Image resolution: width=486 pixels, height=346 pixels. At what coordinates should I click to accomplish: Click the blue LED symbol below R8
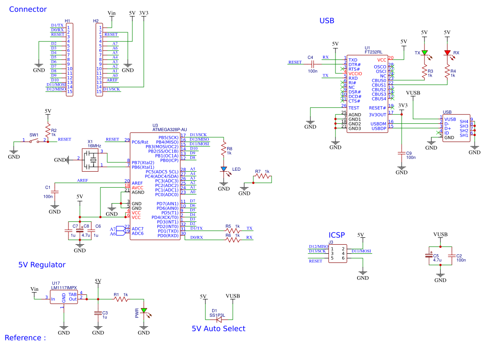224,169
